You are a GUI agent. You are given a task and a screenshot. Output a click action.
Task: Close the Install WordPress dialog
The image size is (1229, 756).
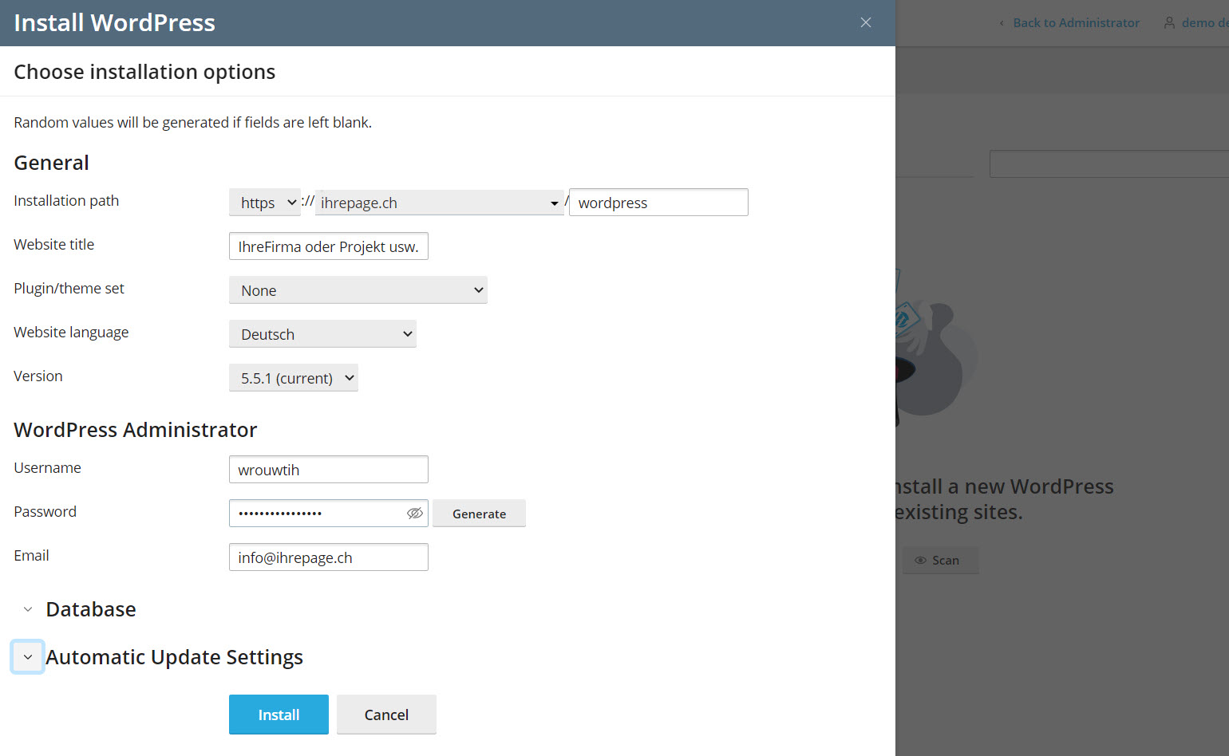coord(866,22)
